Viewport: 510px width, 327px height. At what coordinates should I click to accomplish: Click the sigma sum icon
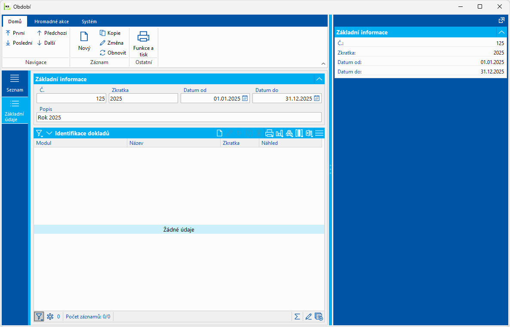pyautogui.click(x=297, y=316)
